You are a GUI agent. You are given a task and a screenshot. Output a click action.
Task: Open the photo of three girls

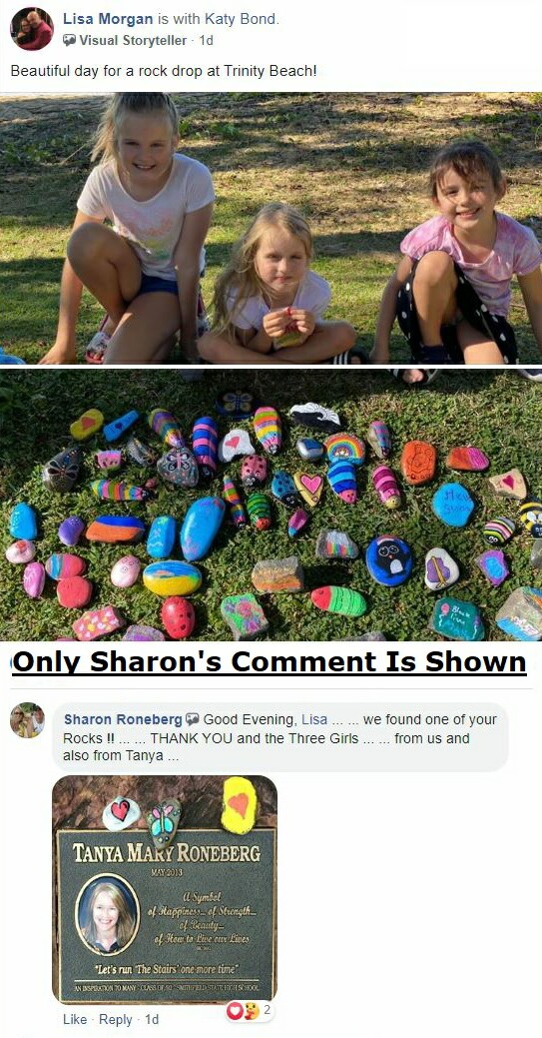pos(271,229)
